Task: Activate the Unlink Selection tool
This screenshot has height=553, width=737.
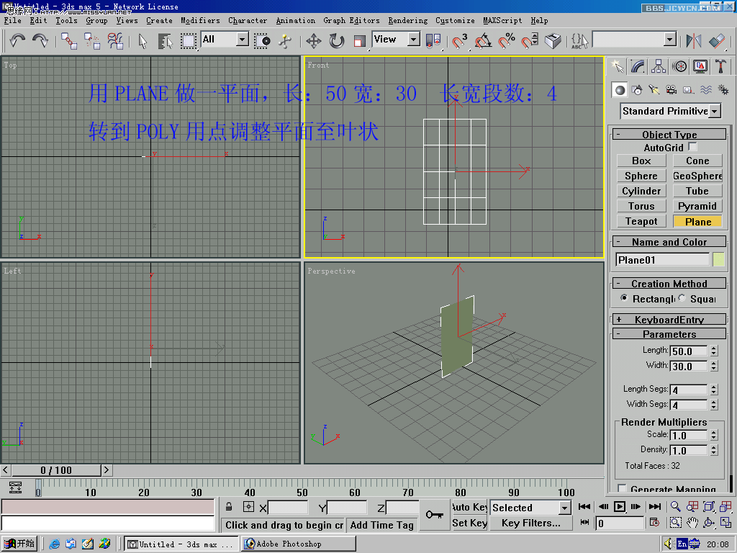Action: coord(92,40)
